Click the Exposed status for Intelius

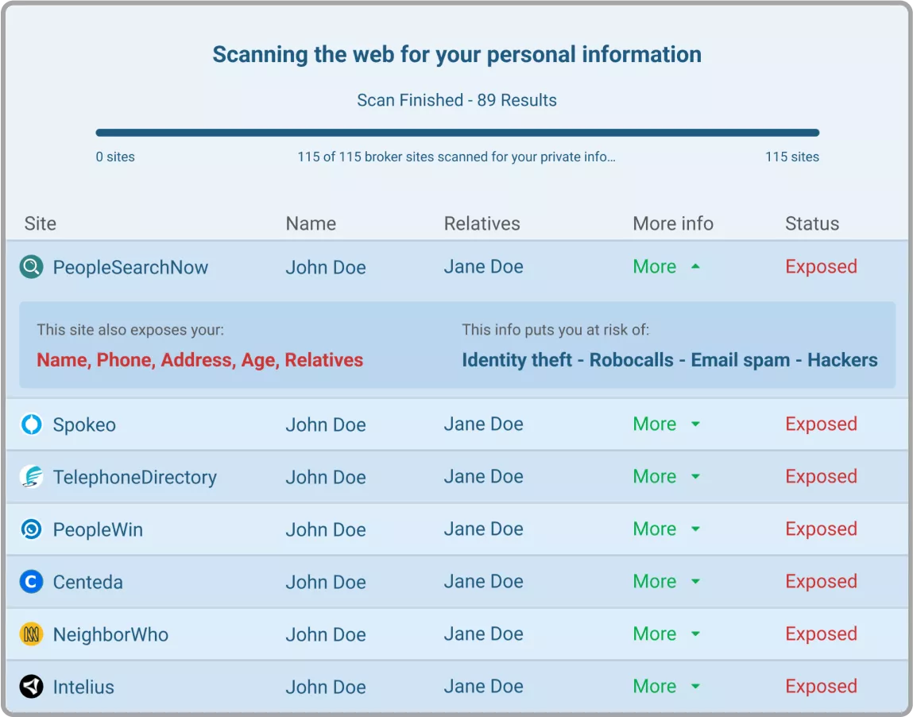pyautogui.click(x=821, y=687)
